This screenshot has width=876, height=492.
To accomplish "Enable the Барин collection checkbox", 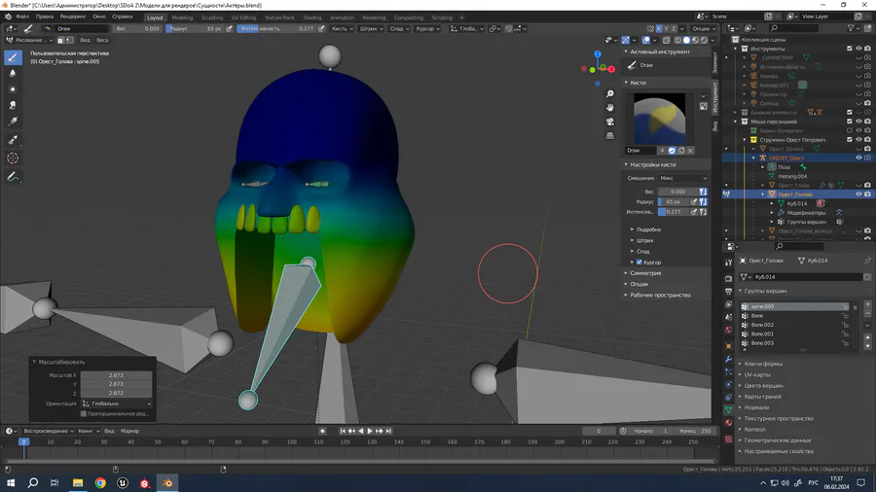I will coord(850,130).
